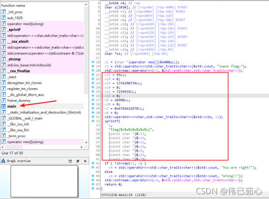The width and height of the screenshot is (269, 199).
Task: Click the else keyword on line 44
Action: coord(109,172)
